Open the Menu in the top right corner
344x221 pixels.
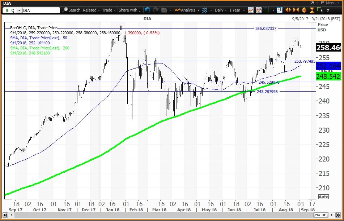click(x=331, y=3)
